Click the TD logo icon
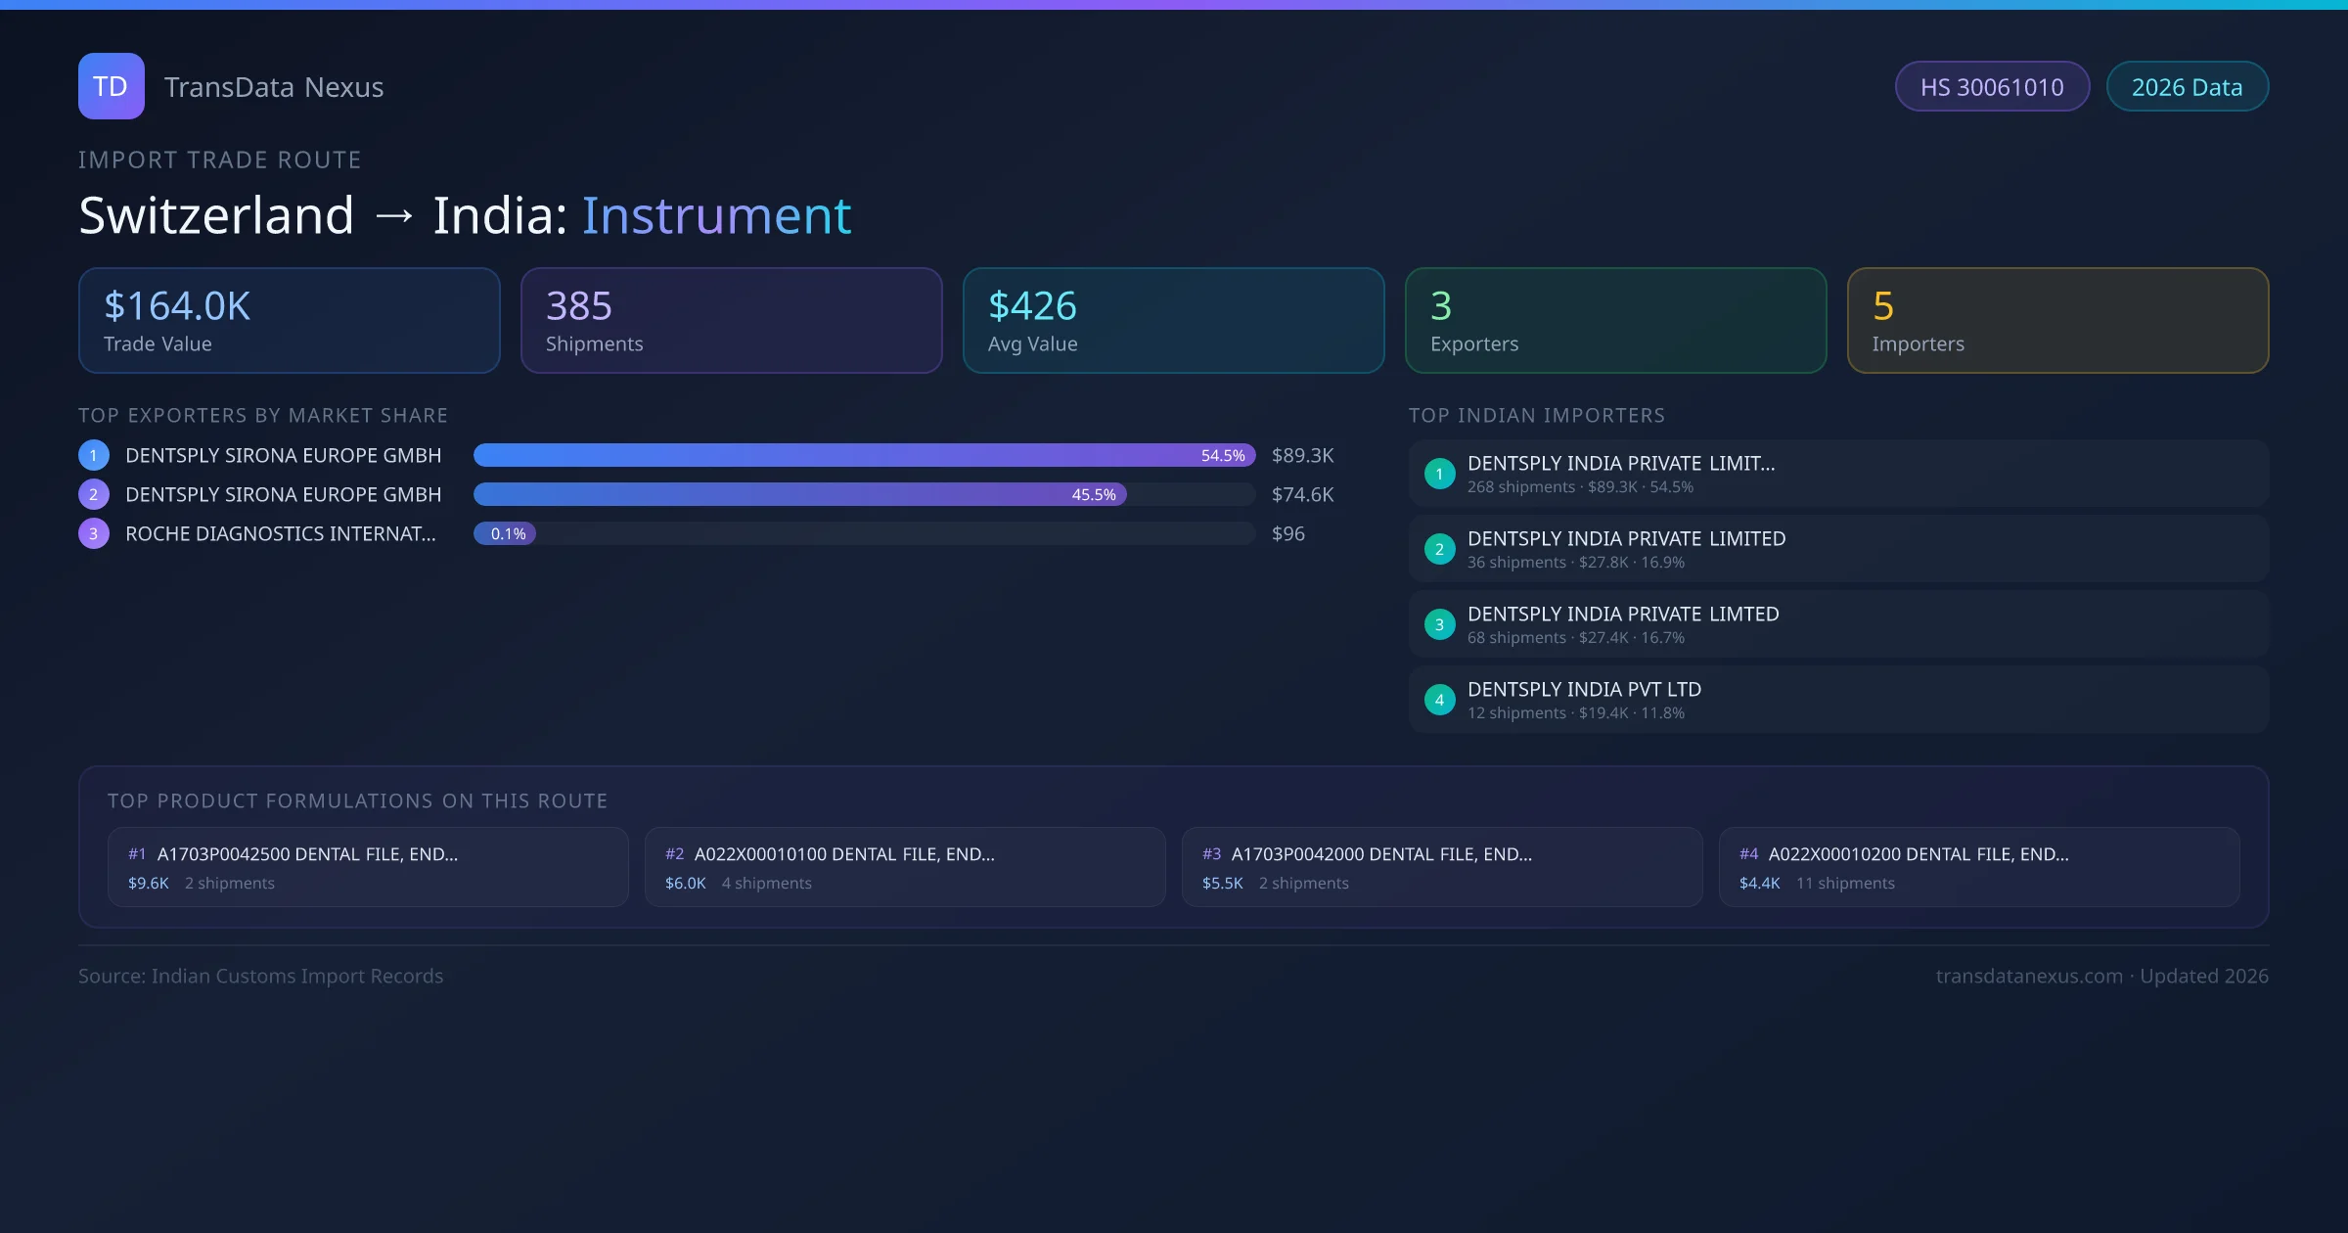The height and width of the screenshot is (1233, 2348). 111,86
